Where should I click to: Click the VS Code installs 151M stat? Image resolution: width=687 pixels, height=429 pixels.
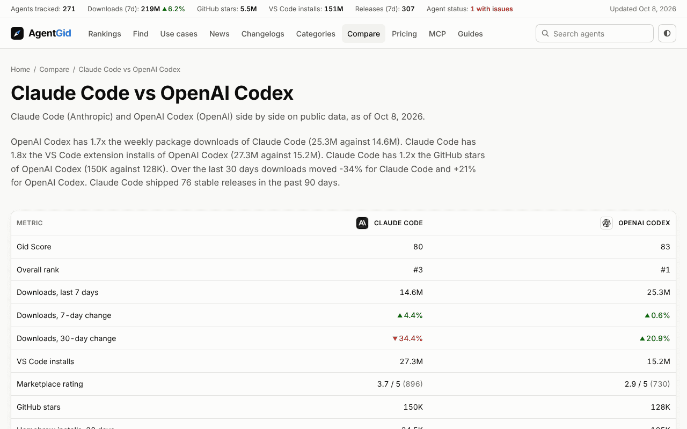coord(306,9)
